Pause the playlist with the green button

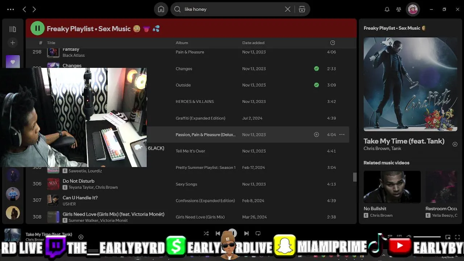[37, 28]
